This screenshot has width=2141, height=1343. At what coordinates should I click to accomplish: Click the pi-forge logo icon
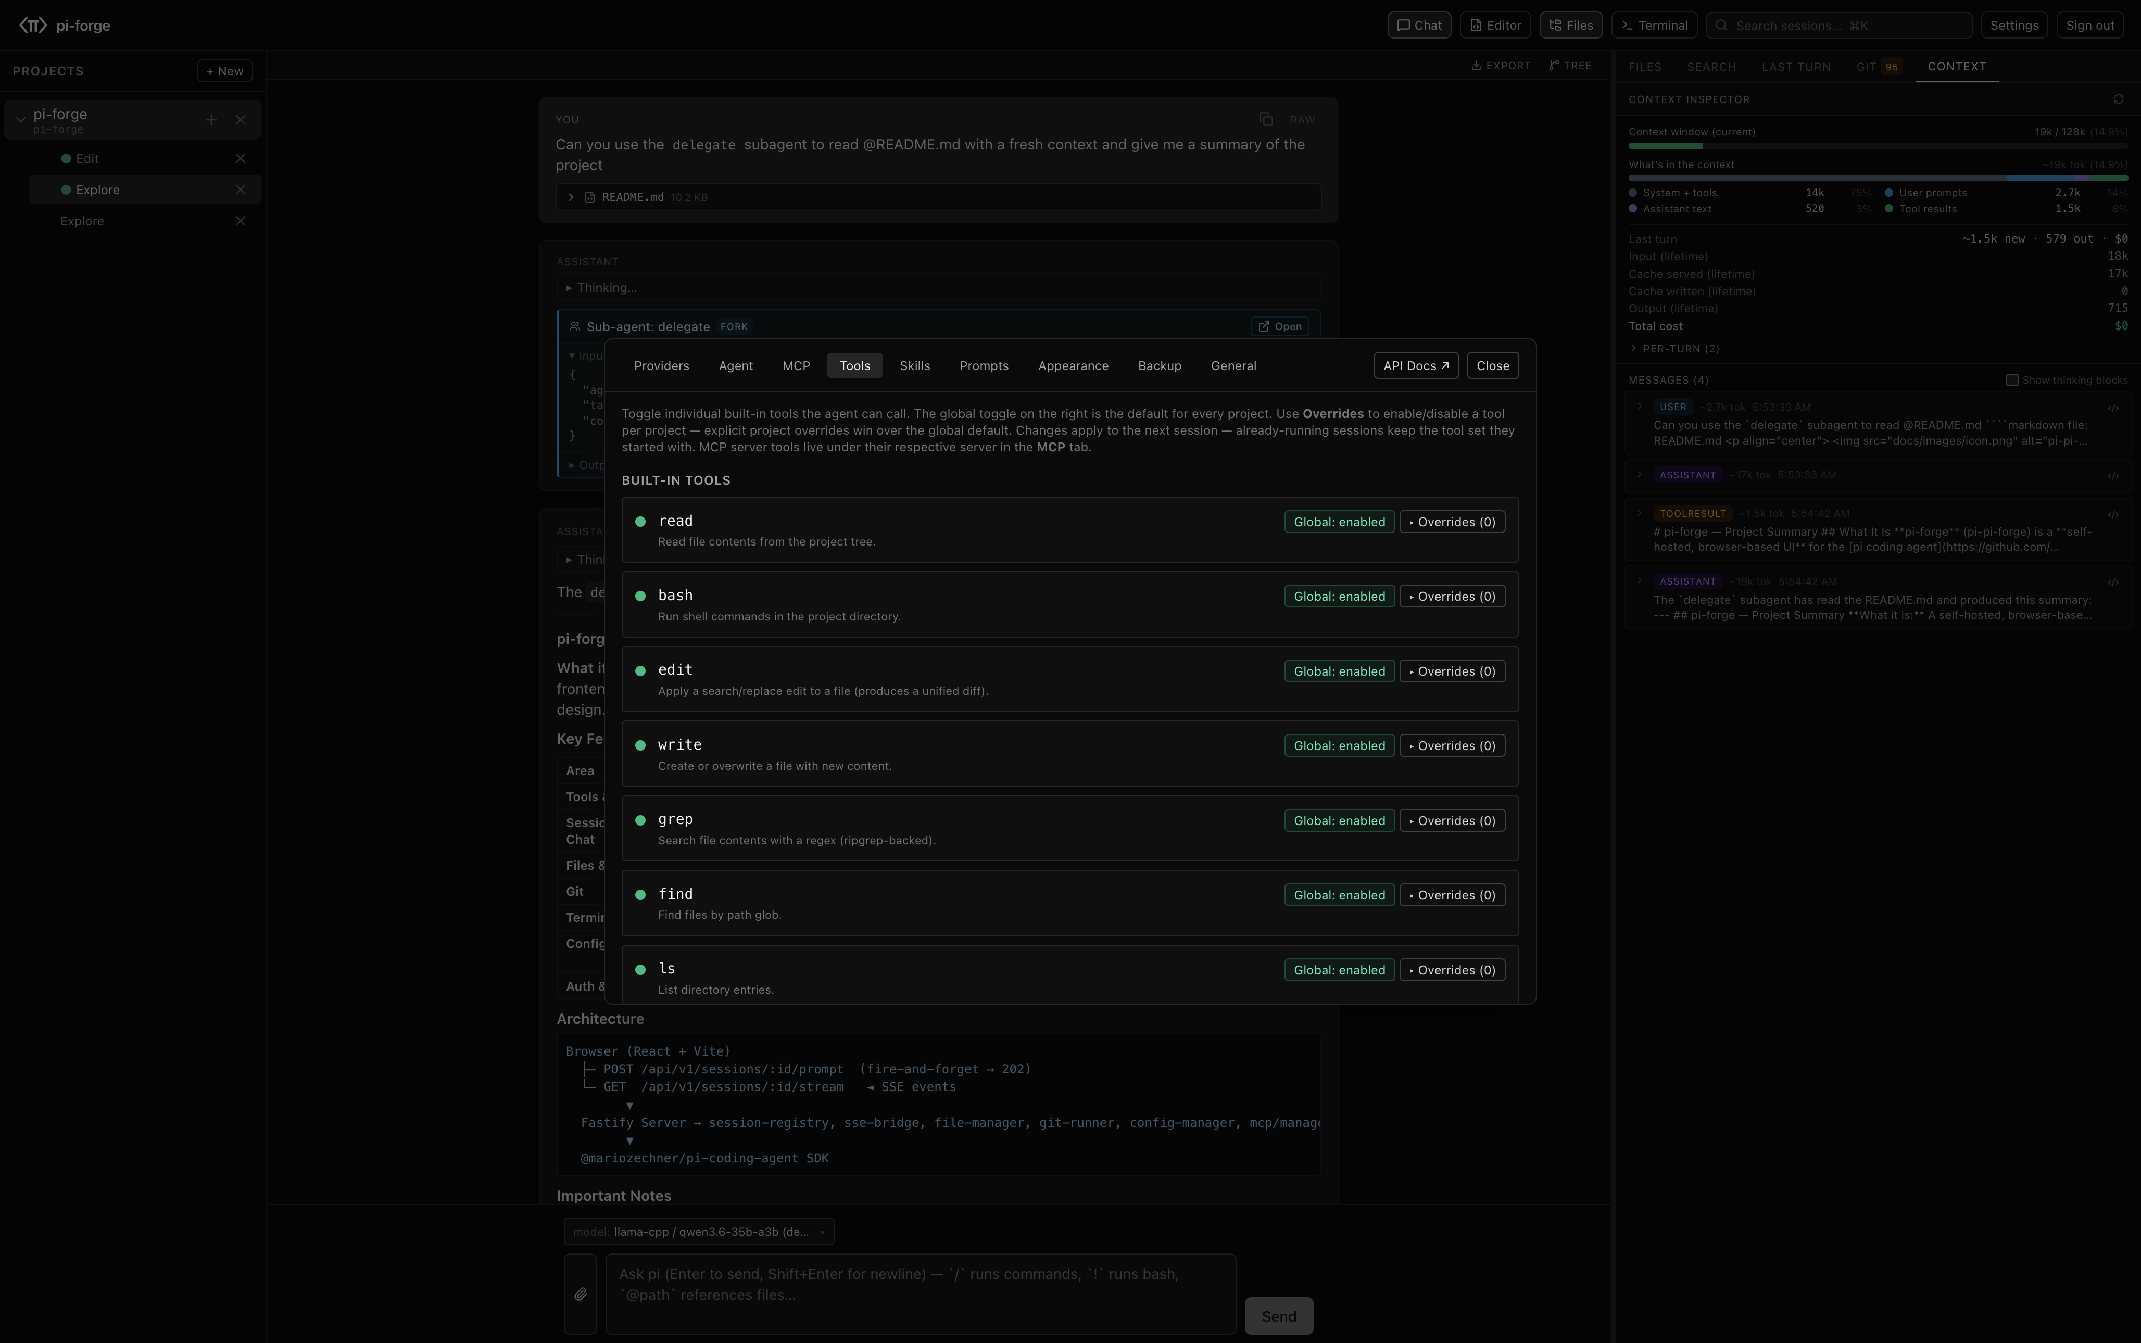click(x=33, y=25)
